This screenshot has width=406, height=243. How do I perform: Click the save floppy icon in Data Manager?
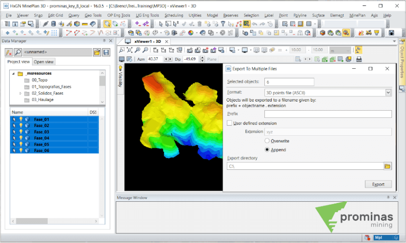point(106,52)
